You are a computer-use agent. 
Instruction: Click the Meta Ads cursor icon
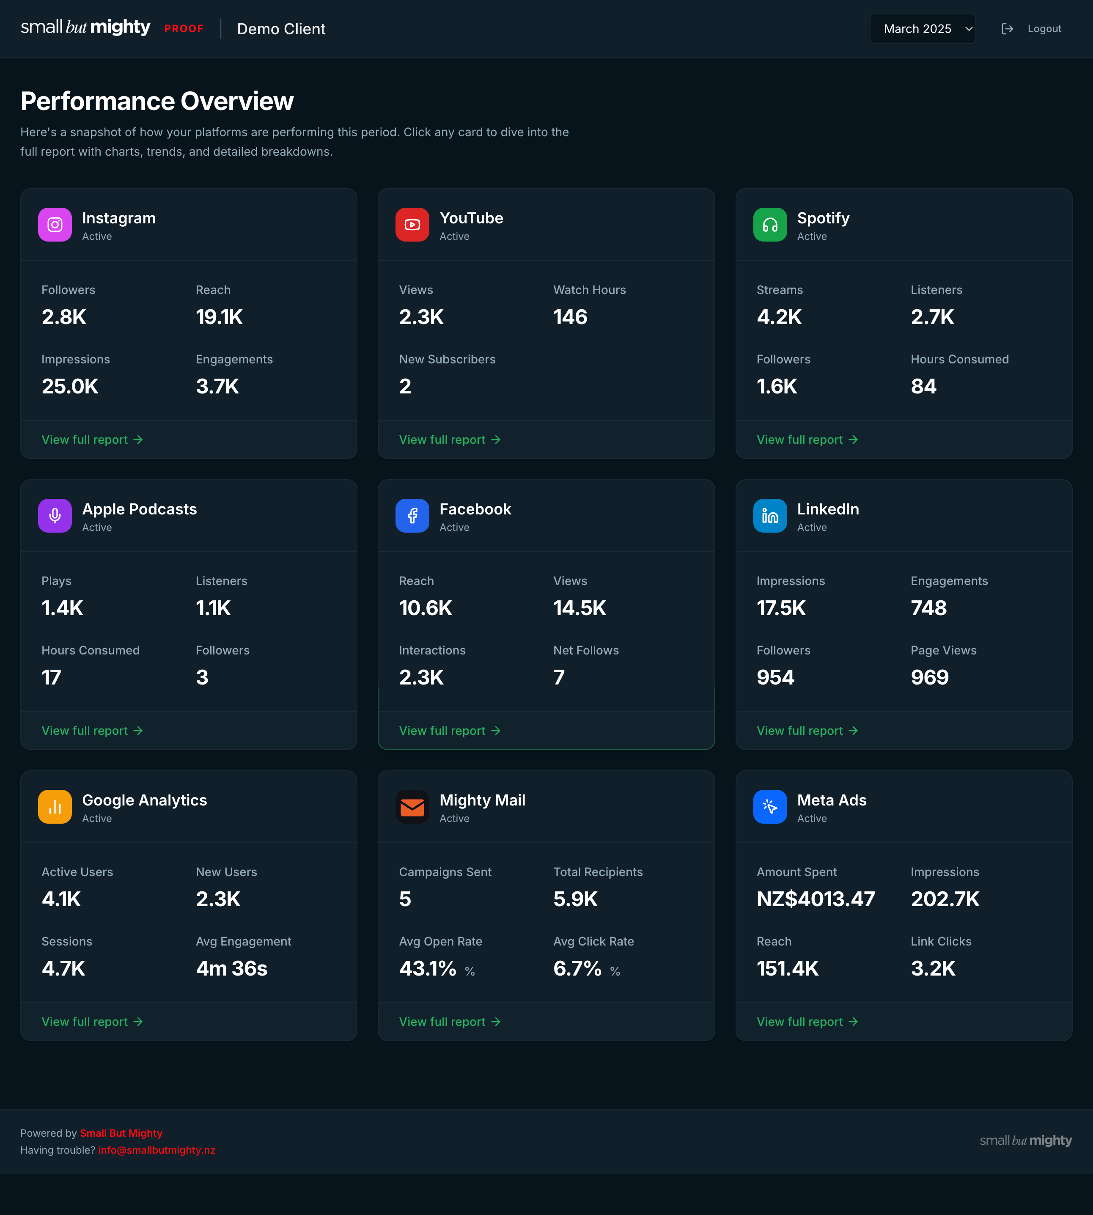(770, 807)
